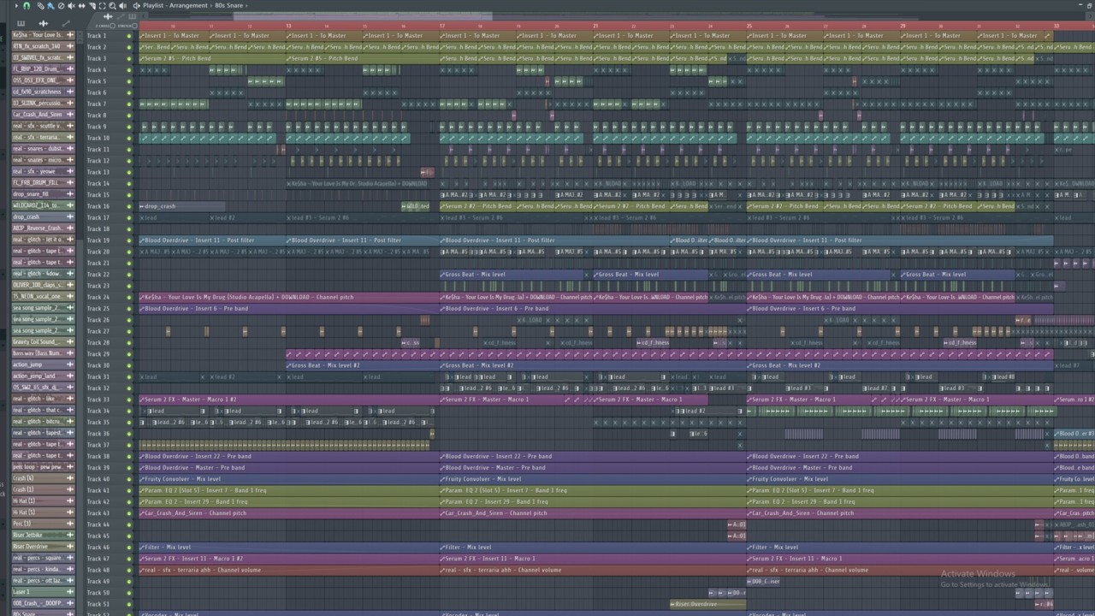
Task: Select the Slice tool
Action: tap(92, 6)
